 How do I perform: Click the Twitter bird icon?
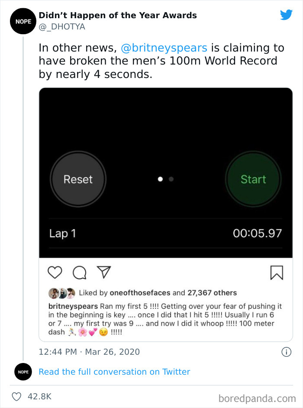pyautogui.click(x=286, y=14)
